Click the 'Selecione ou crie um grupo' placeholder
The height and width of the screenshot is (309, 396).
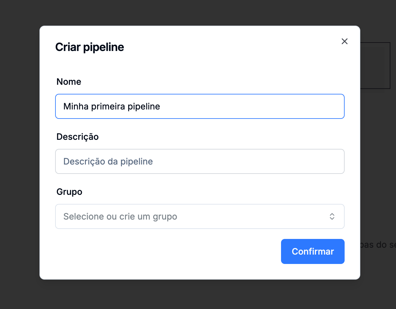[x=120, y=216]
